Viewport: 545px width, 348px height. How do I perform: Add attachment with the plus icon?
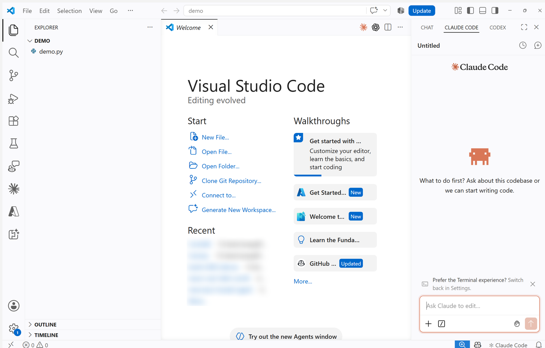[x=429, y=323]
